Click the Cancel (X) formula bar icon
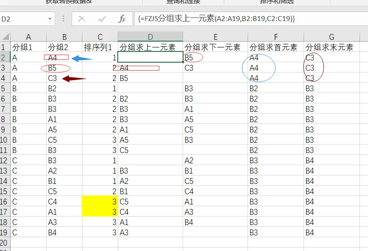Image resolution: width=368 pixels, height=251 pixels. tap(81, 19)
